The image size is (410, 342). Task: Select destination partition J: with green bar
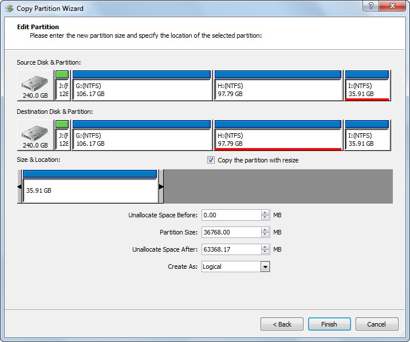pyautogui.click(x=62, y=135)
